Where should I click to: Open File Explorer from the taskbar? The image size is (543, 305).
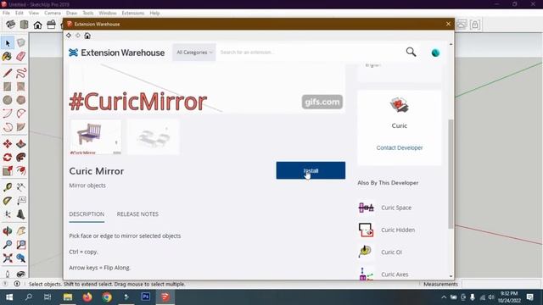point(68,297)
